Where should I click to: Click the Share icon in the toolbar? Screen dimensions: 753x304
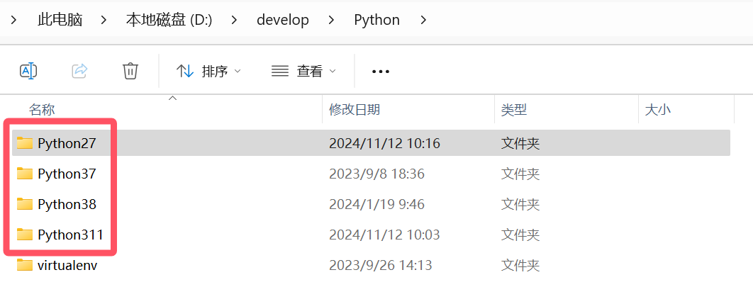pyautogui.click(x=79, y=71)
